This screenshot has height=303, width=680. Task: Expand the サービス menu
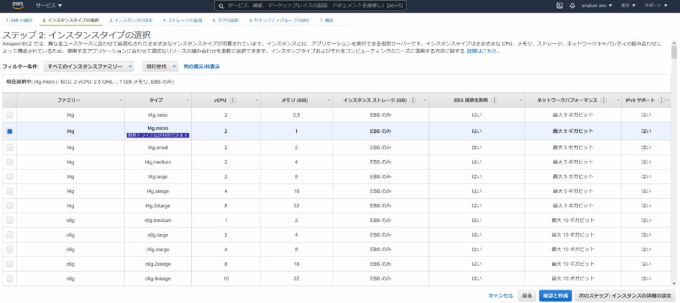click(48, 5)
